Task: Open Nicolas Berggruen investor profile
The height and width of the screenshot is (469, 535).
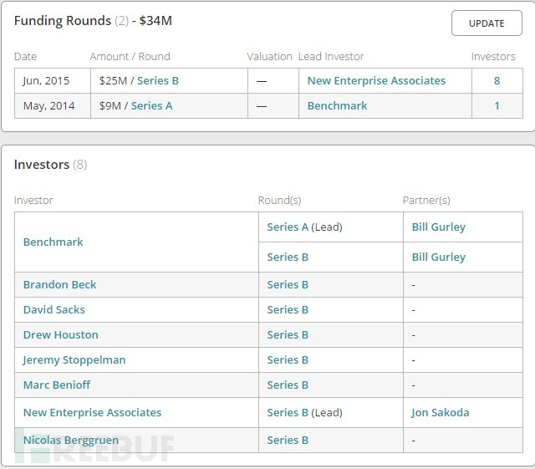Action: pos(71,441)
